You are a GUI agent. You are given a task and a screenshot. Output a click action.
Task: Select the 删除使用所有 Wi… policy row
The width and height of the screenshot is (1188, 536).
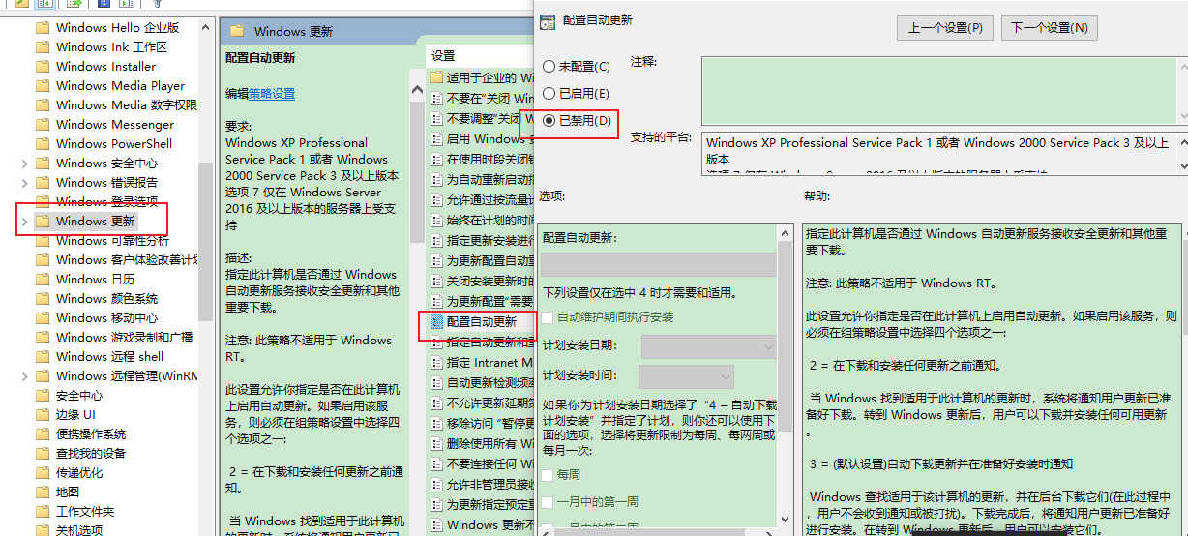[x=482, y=443]
